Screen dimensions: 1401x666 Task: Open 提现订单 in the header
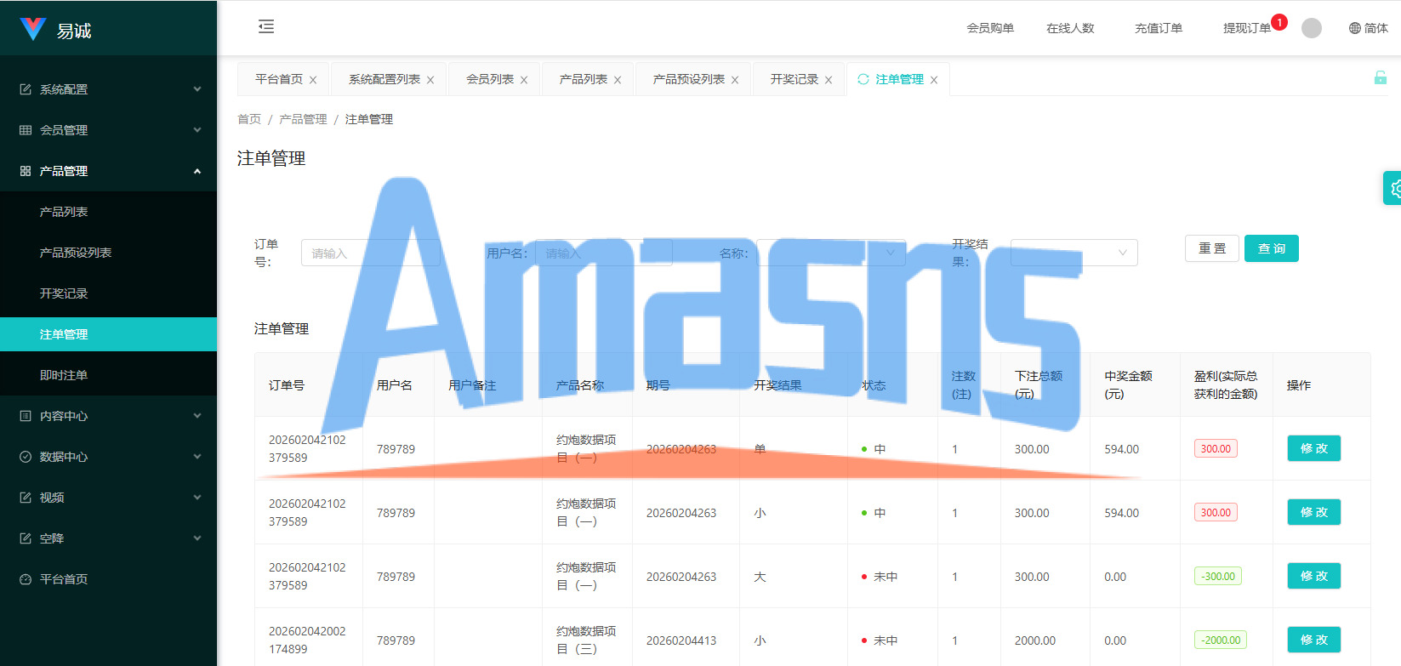click(1247, 28)
